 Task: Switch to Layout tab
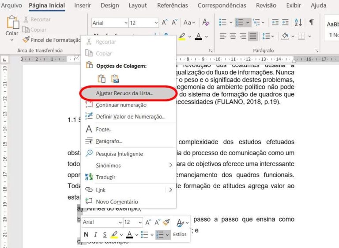point(138,5)
